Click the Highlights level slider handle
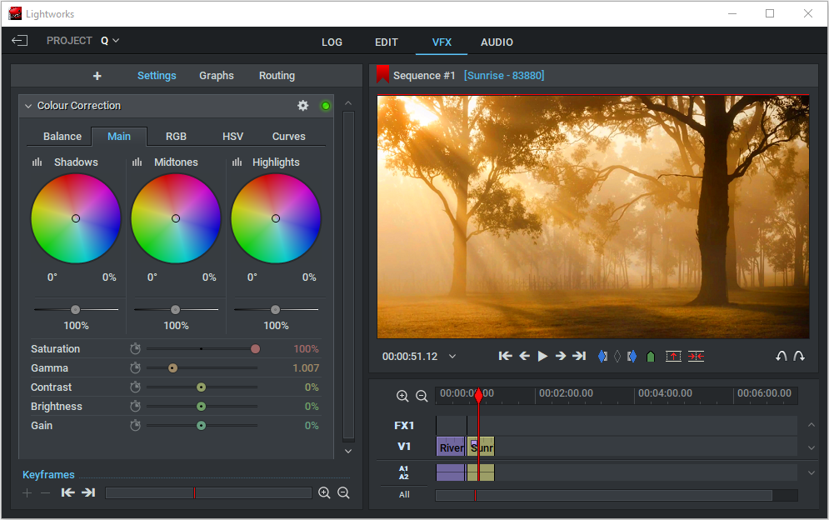This screenshot has height=520, width=829. click(276, 309)
